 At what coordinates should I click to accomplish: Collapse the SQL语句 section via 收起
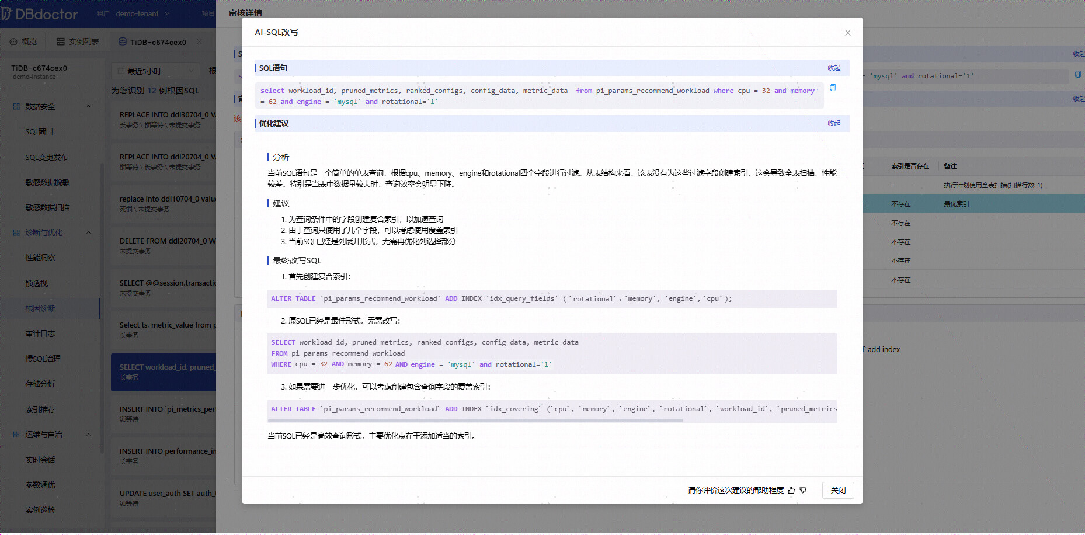(x=834, y=68)
